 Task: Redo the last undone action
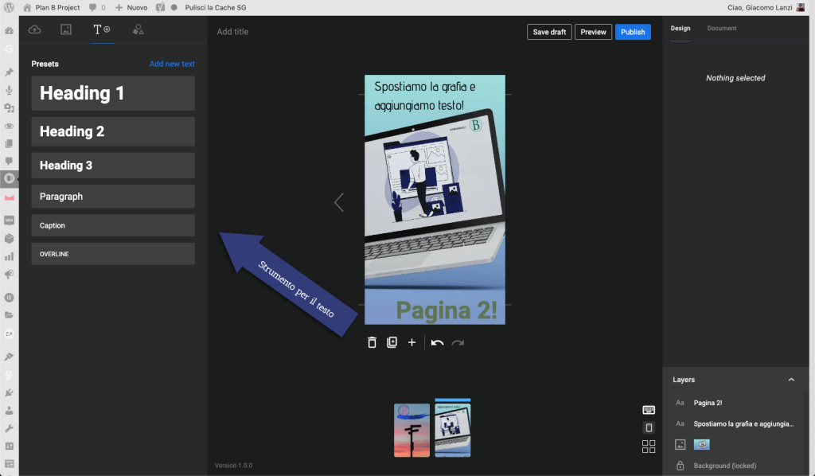pyautogui.click(x=458, y=342)
